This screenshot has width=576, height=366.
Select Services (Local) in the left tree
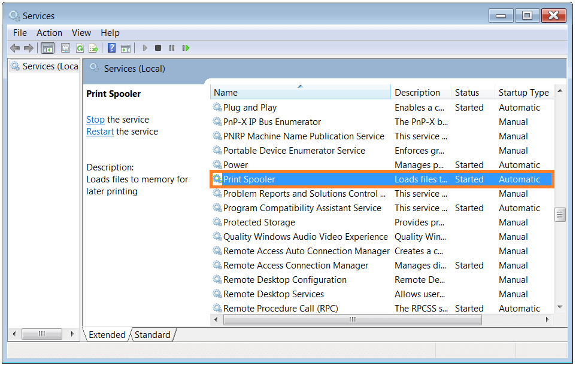click(43, 66)
